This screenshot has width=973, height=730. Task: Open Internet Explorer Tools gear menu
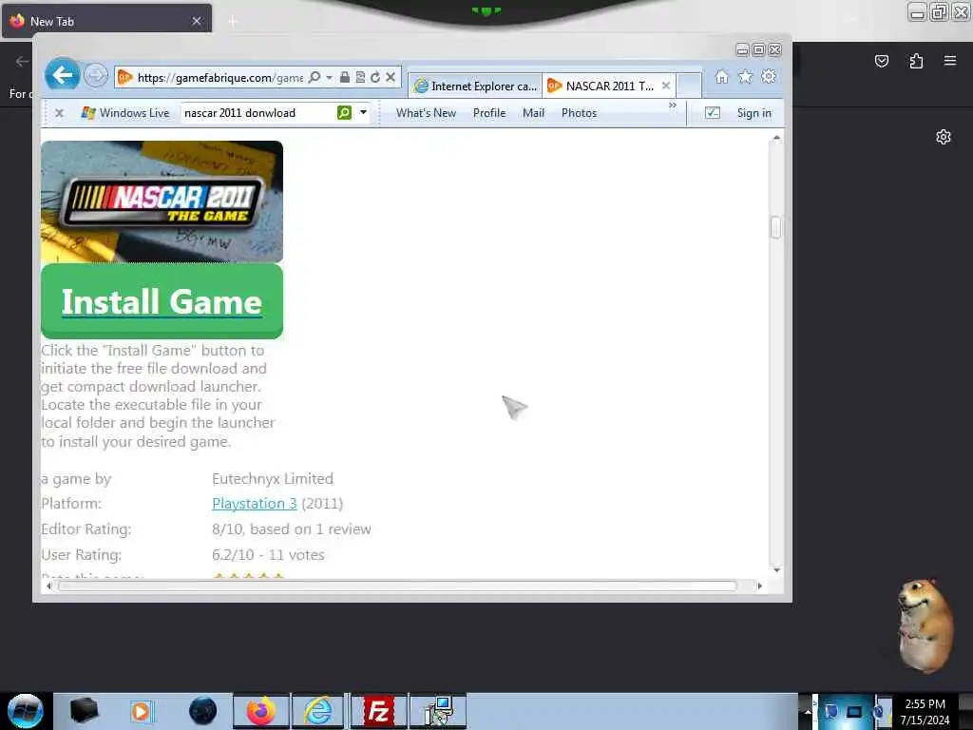[769, 76]
